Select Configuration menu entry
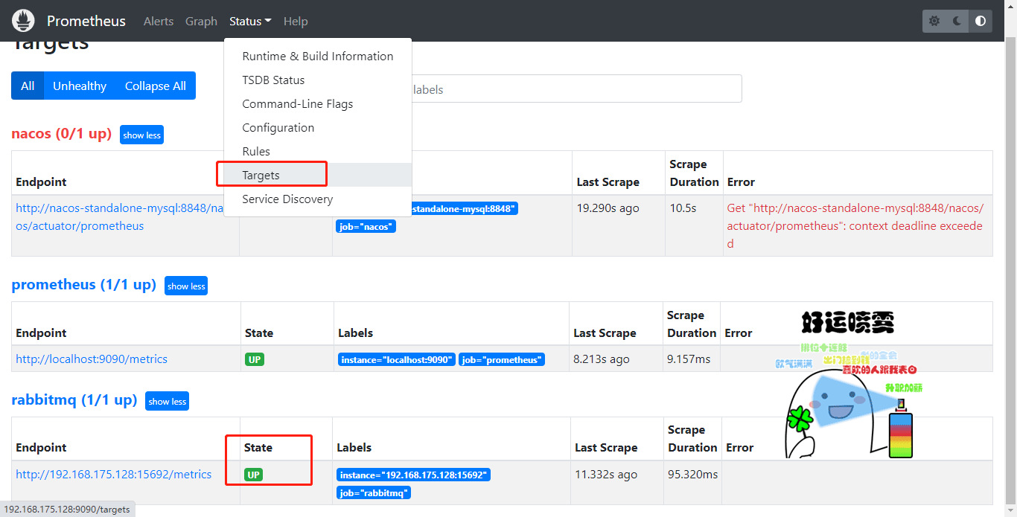 (x=318, y=128)
